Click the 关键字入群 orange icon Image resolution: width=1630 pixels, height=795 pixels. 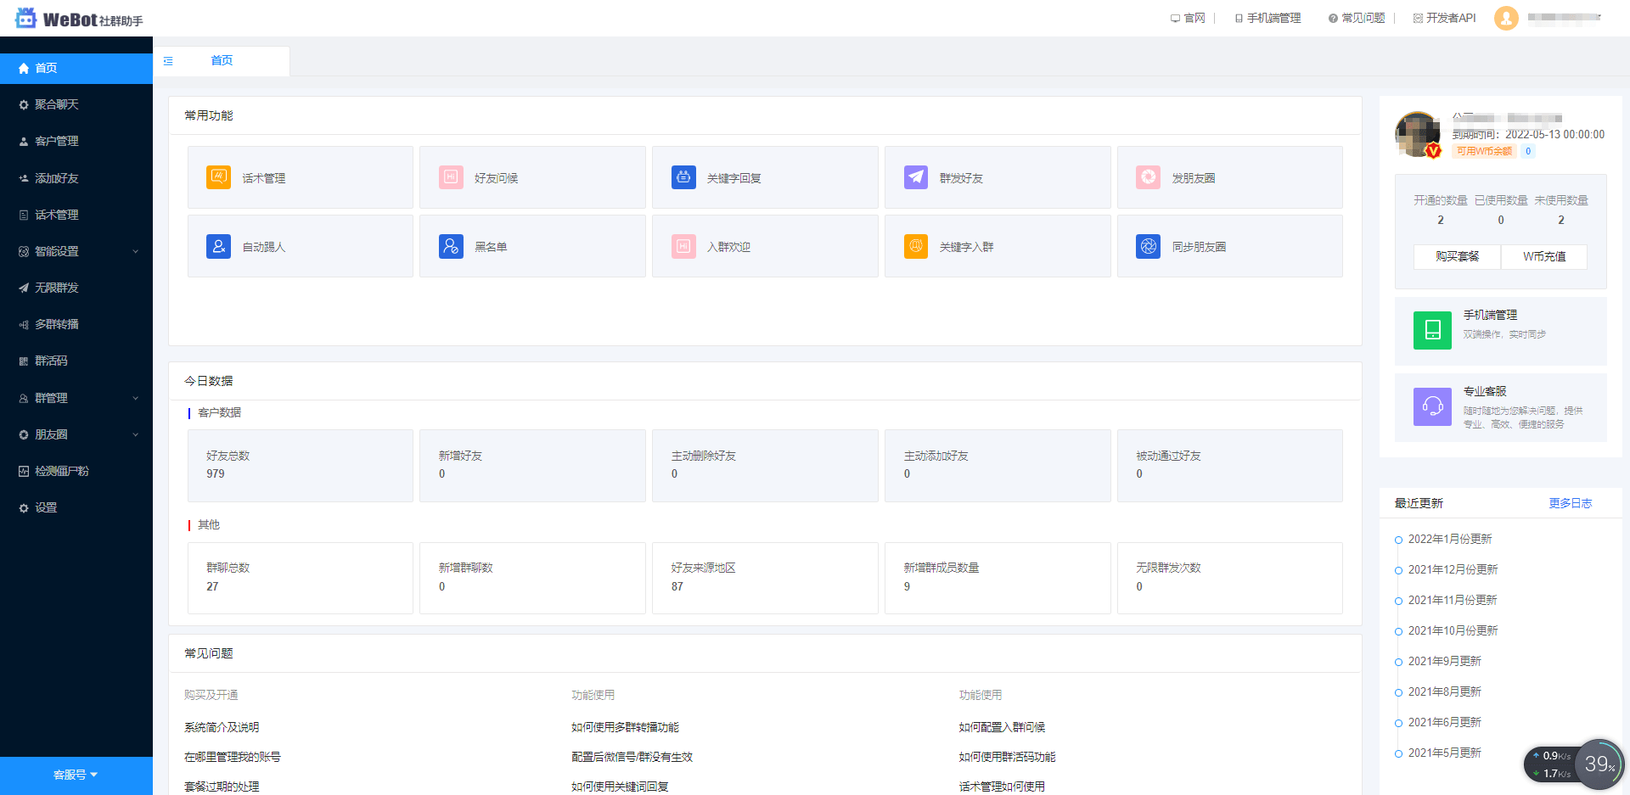(915, 246)
